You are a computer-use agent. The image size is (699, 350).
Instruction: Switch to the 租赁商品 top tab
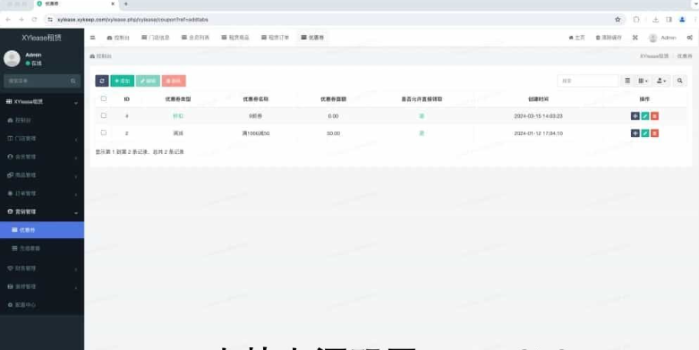click(235, 38)
